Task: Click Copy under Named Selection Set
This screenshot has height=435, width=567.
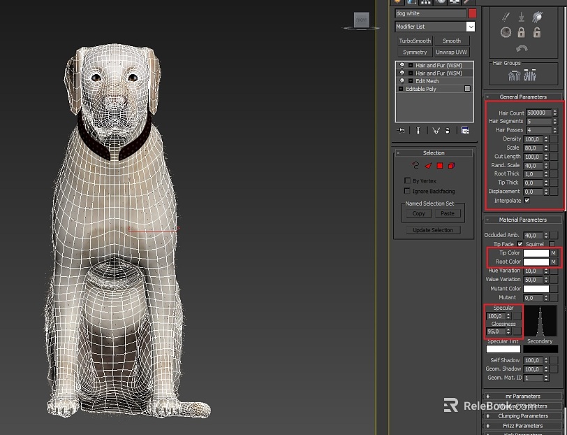Action: pyautogui.click(x=418, y=213)
